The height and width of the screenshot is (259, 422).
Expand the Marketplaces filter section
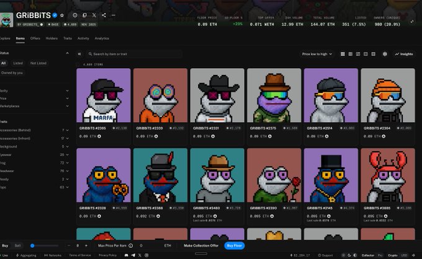pos(34,106)
